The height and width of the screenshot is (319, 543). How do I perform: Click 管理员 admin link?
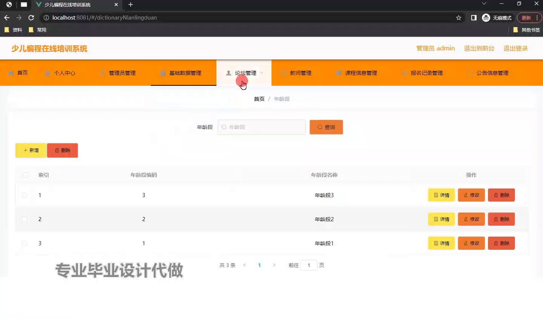pyautogui.click(x=436, y=48)
